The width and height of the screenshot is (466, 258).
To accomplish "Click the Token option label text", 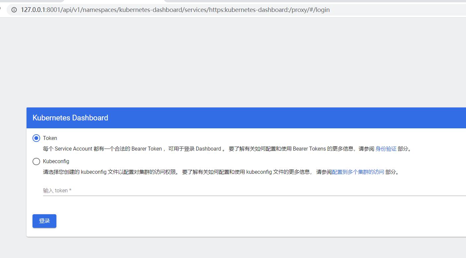I will [x=50, y=138].
